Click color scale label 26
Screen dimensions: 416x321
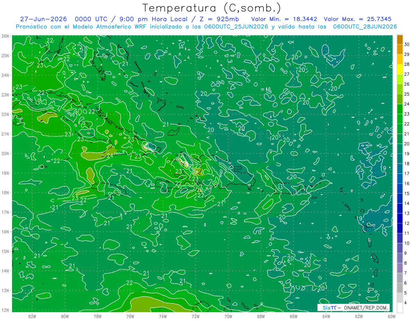click(407, 84)
